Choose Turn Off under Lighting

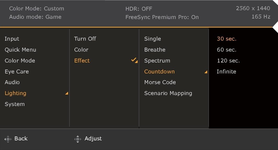(85, 39)
